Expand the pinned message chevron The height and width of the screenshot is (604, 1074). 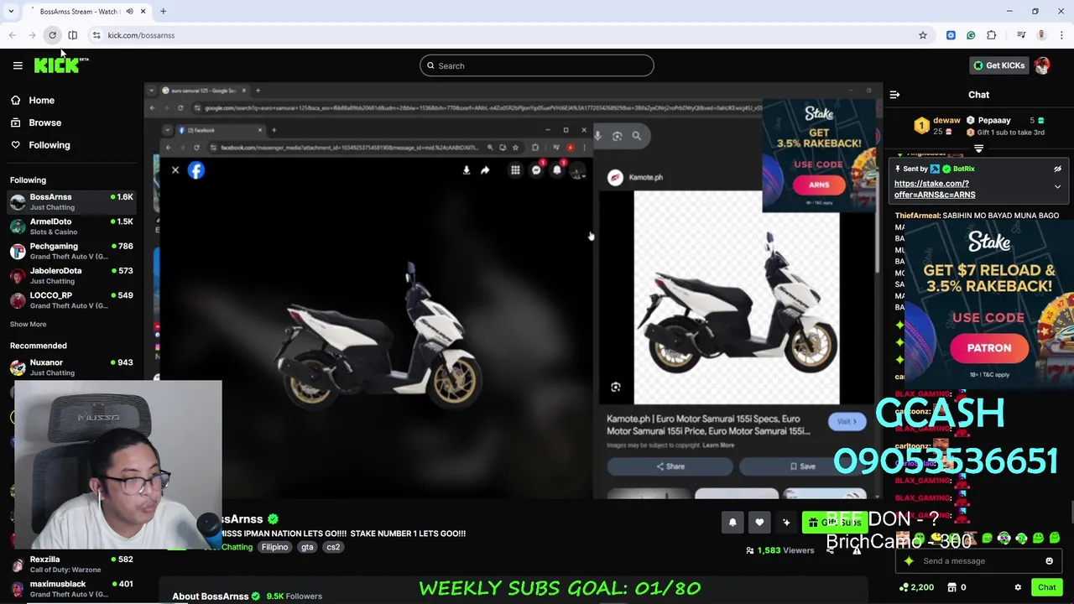coord(1057,187)
